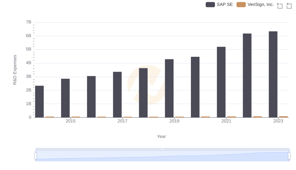296x170 pixels.
Task: Click the 2B y-axis label
Action: (x=28, y=90)
